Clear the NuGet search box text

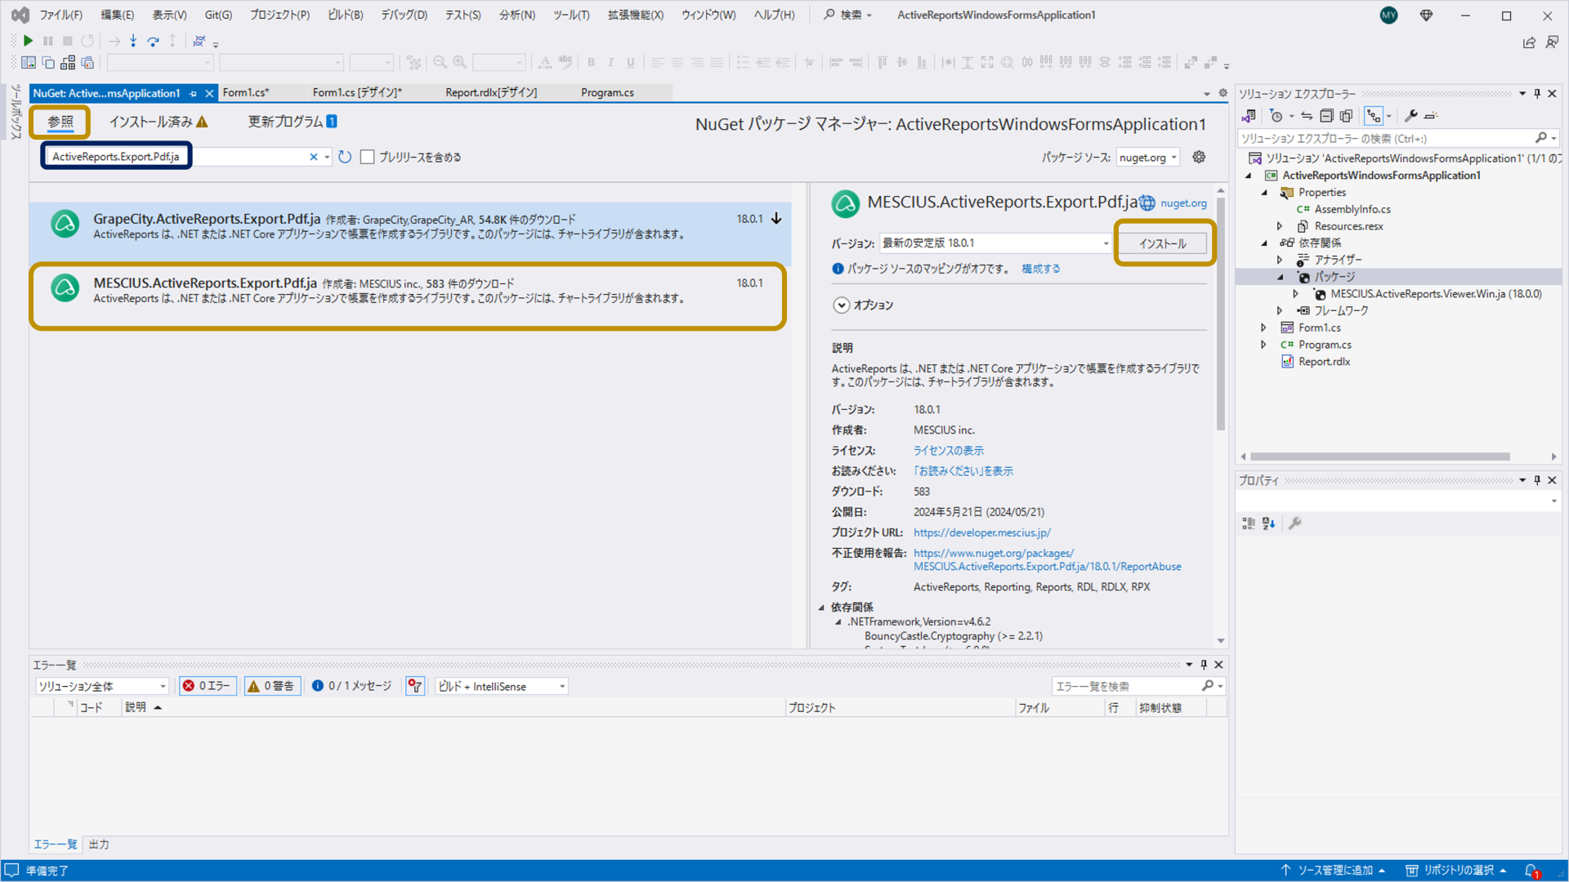click(313, 157)
